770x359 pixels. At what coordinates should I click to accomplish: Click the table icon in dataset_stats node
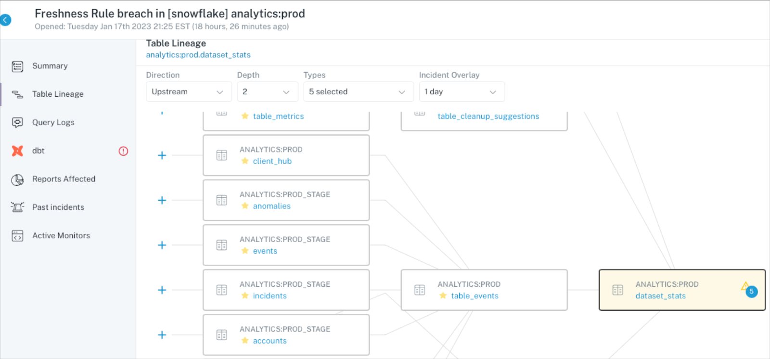pyautogui.click(x=617, y=290)
